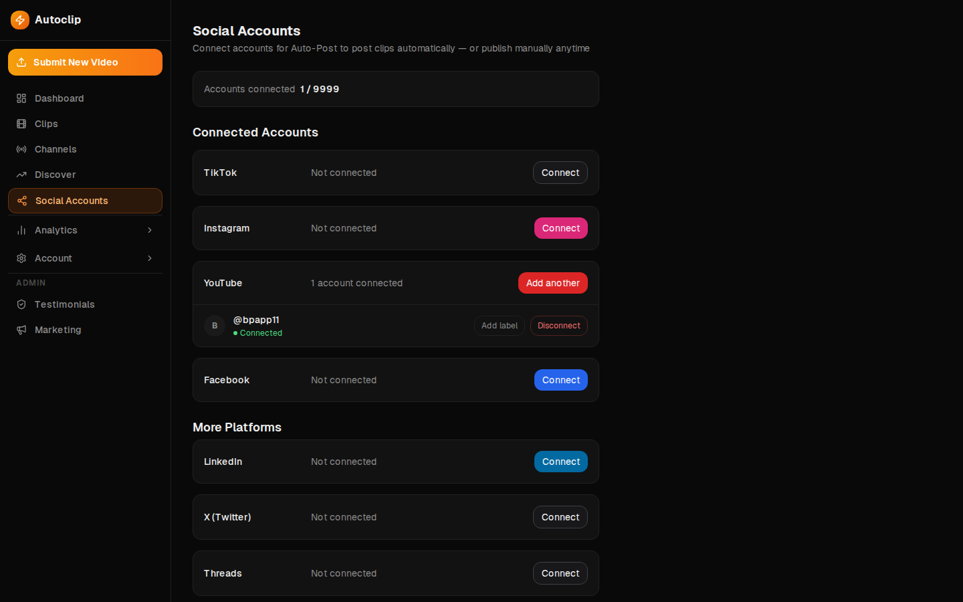This screenshot has height=602, width=963.
Task: Click the upload icon in Submit New Video
Action: [21, 62]
